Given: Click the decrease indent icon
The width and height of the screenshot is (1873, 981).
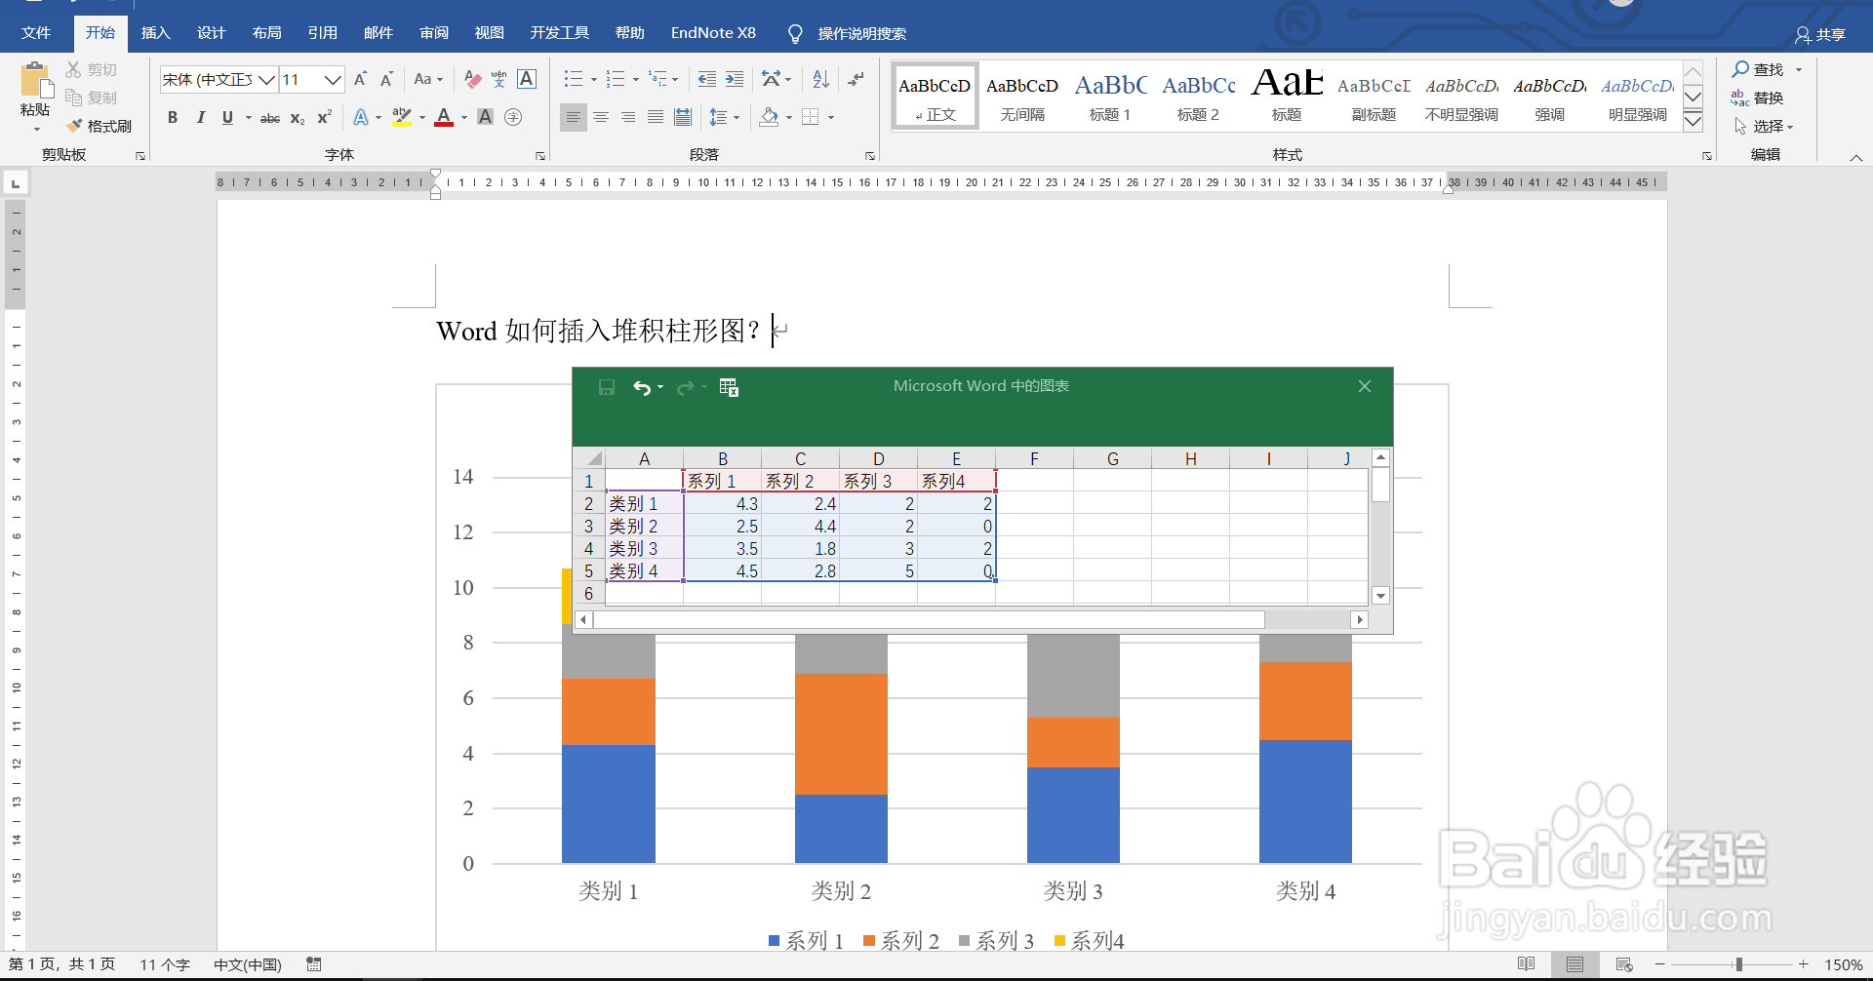Looking at the screenshot, I should tap(707, 79).
